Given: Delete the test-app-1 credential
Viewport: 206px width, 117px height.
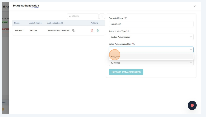Looking at the screenshot, I should [x=92, y=31].
